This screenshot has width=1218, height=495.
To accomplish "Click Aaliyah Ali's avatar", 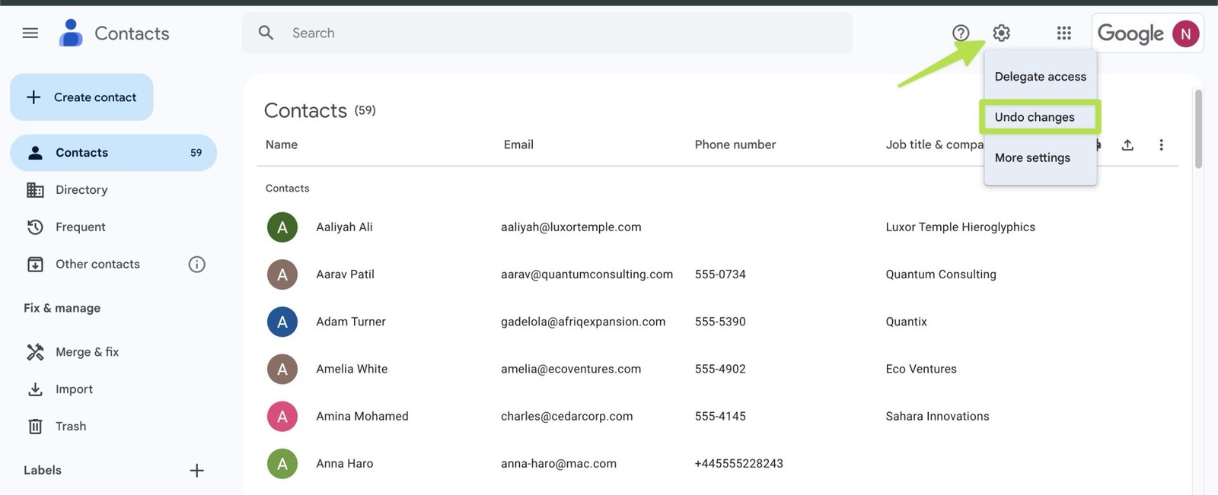I will click(282, 227).
